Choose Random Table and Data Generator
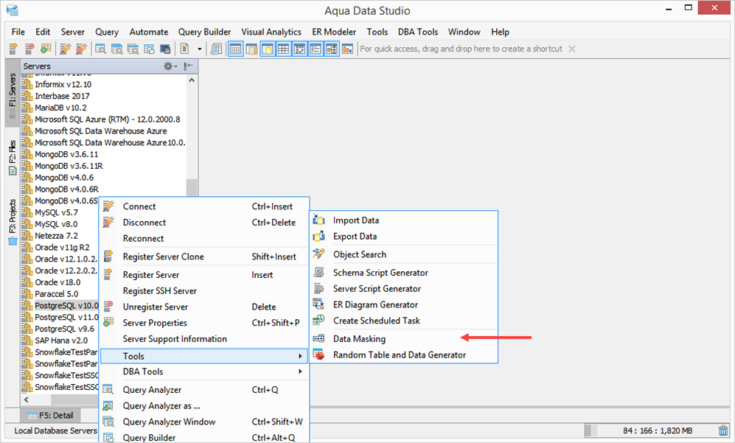 [399, 355]
